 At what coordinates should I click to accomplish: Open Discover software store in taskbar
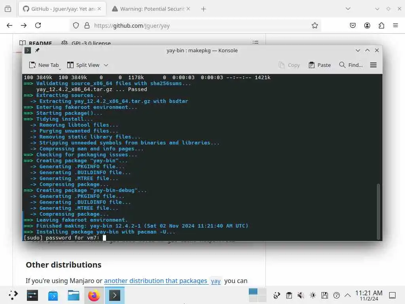[x=53, y=295]
